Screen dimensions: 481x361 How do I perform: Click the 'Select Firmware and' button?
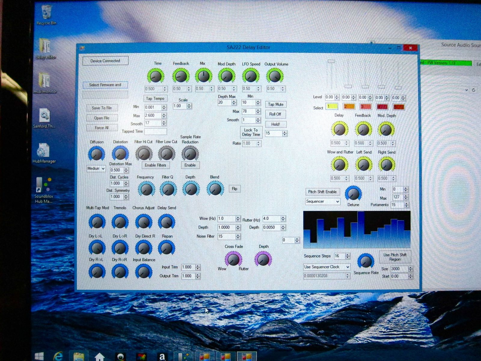[105, 85]
